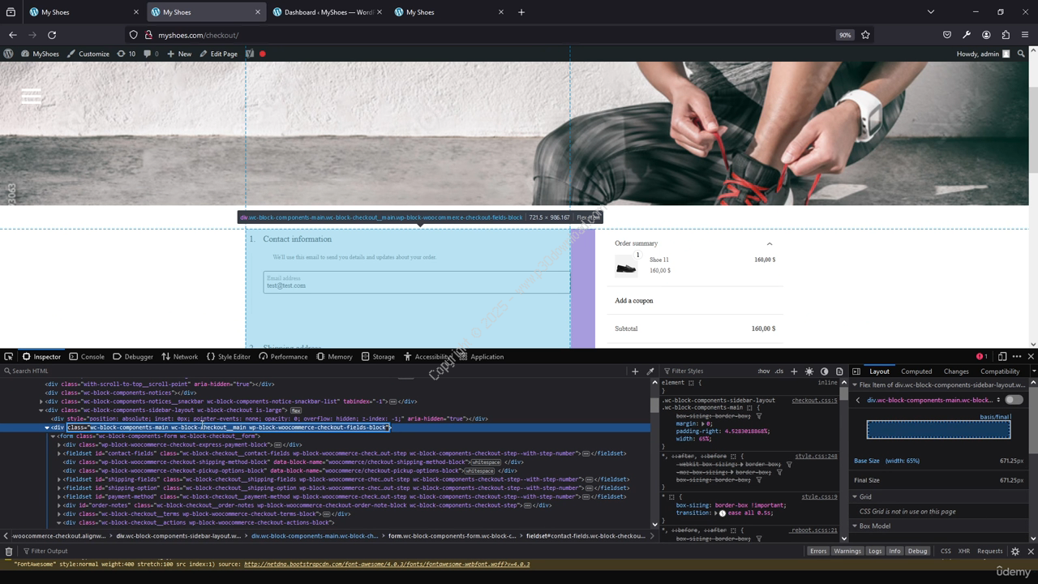Switch to the Style Editor tab
The height and width of the screenshot is (584, 1038).
229,356
